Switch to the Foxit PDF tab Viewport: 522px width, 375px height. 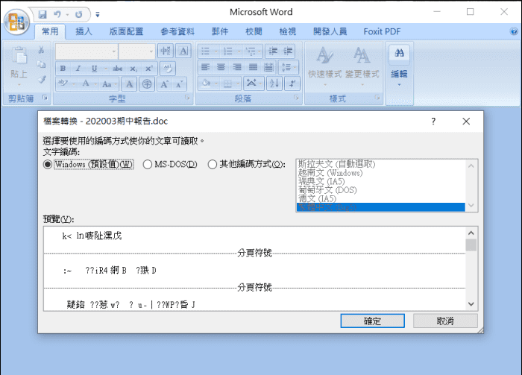pyautogui.click(x=382, y=31)
